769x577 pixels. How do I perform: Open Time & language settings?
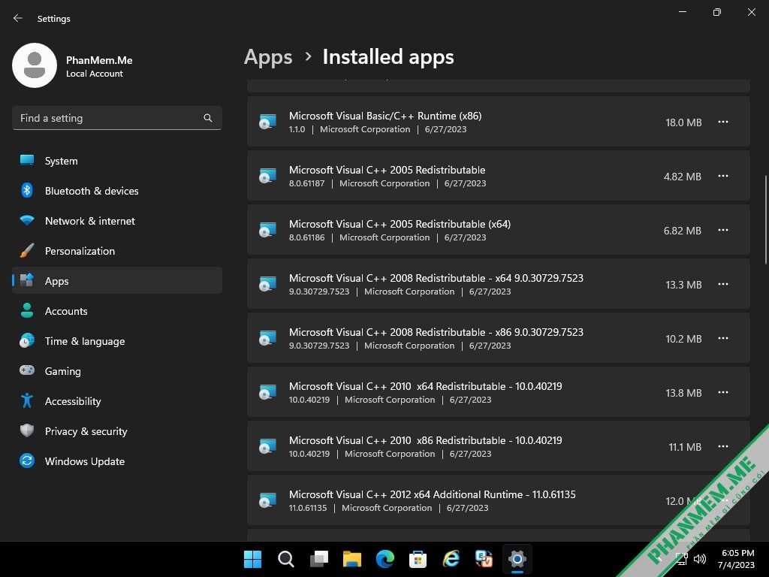coord(116,341)
